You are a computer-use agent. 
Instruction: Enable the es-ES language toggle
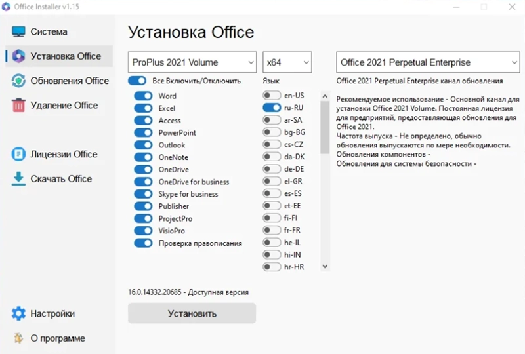[x=272, y=193]
